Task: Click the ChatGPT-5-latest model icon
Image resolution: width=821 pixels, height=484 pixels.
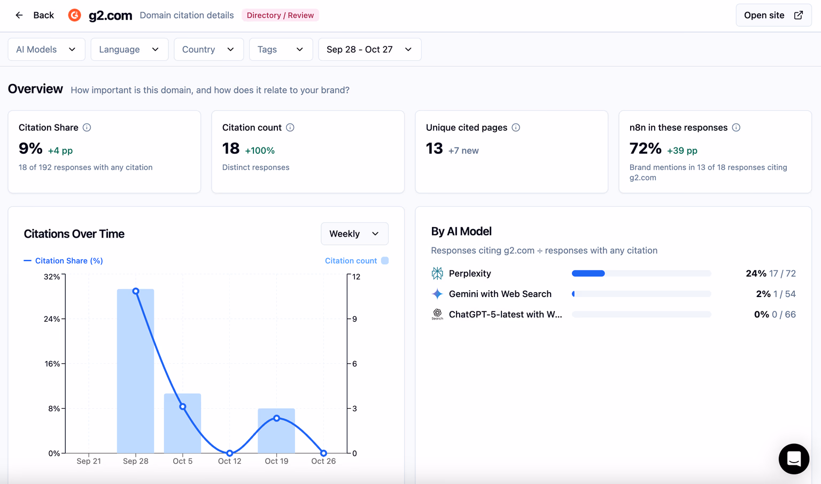Action: [437, 314]
